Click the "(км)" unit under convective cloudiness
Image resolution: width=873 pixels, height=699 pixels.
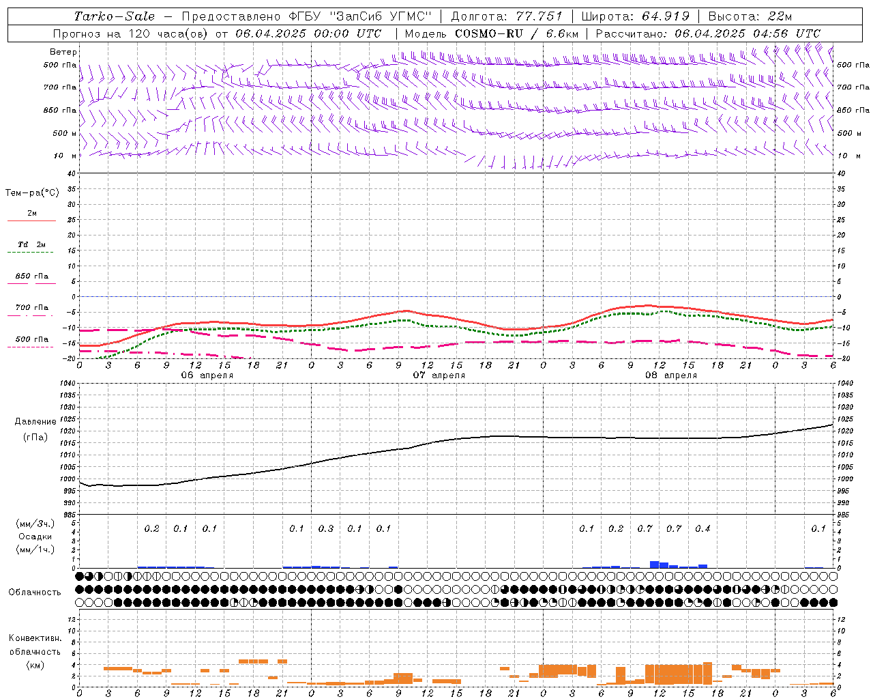coord(35,665)
